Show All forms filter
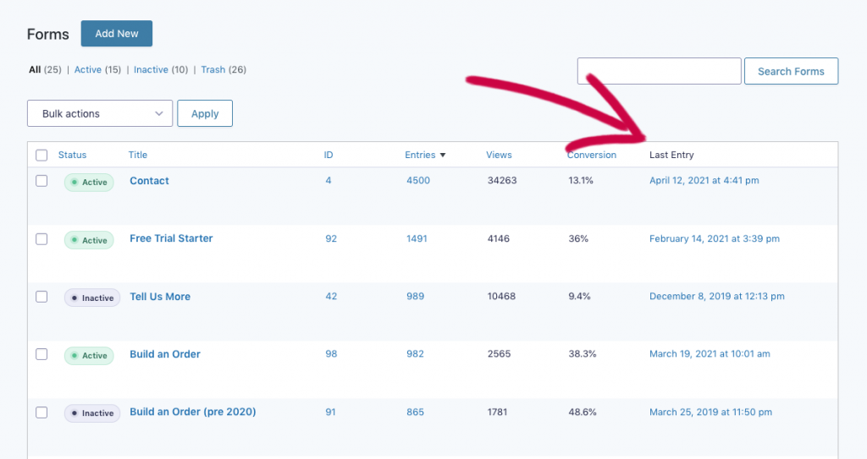 click(x=35, y=69)
